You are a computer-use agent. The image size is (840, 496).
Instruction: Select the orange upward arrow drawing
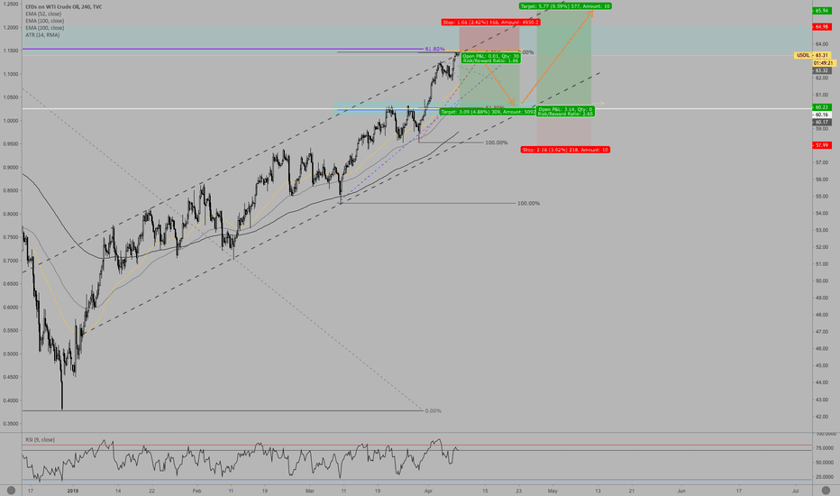point(557,57)
